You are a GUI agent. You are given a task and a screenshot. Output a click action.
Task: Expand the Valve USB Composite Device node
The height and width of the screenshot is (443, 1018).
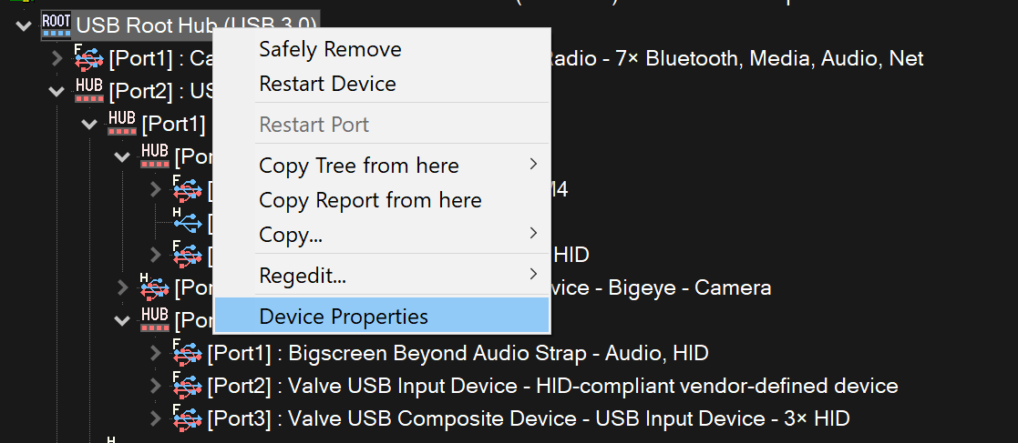click(x=156, y=418)
